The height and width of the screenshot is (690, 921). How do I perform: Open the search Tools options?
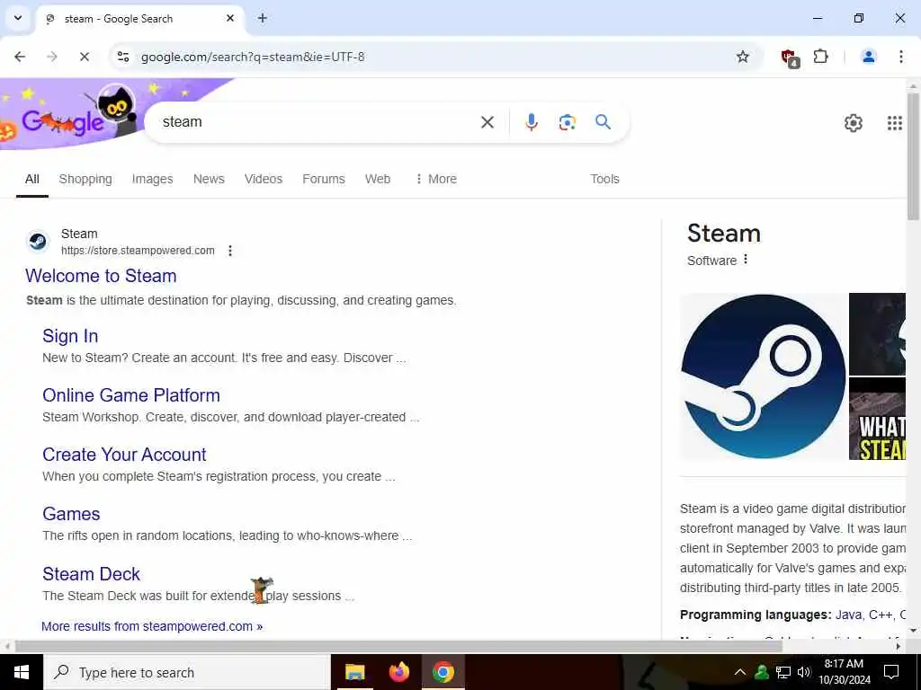click(x=604, y=179)
